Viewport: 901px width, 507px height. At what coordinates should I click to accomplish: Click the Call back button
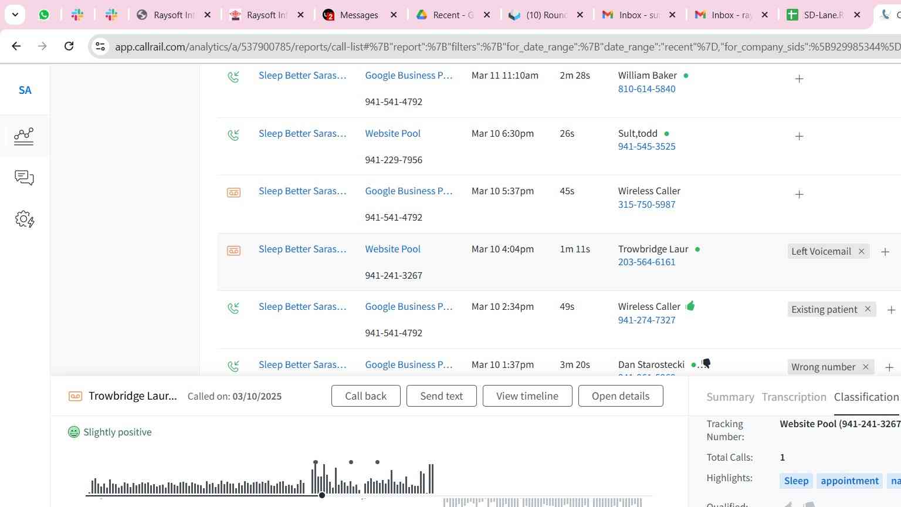(366, 396)
